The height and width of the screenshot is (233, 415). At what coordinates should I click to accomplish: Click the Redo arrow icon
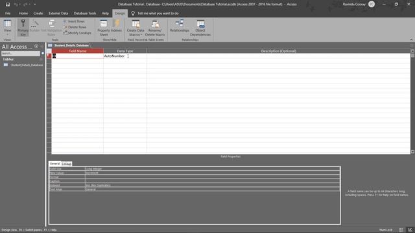(25, 5)
